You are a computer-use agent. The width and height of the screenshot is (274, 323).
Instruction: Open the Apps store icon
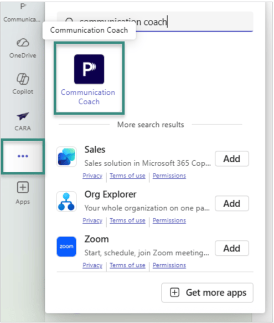pyautogui.click(x=23, y=193)
